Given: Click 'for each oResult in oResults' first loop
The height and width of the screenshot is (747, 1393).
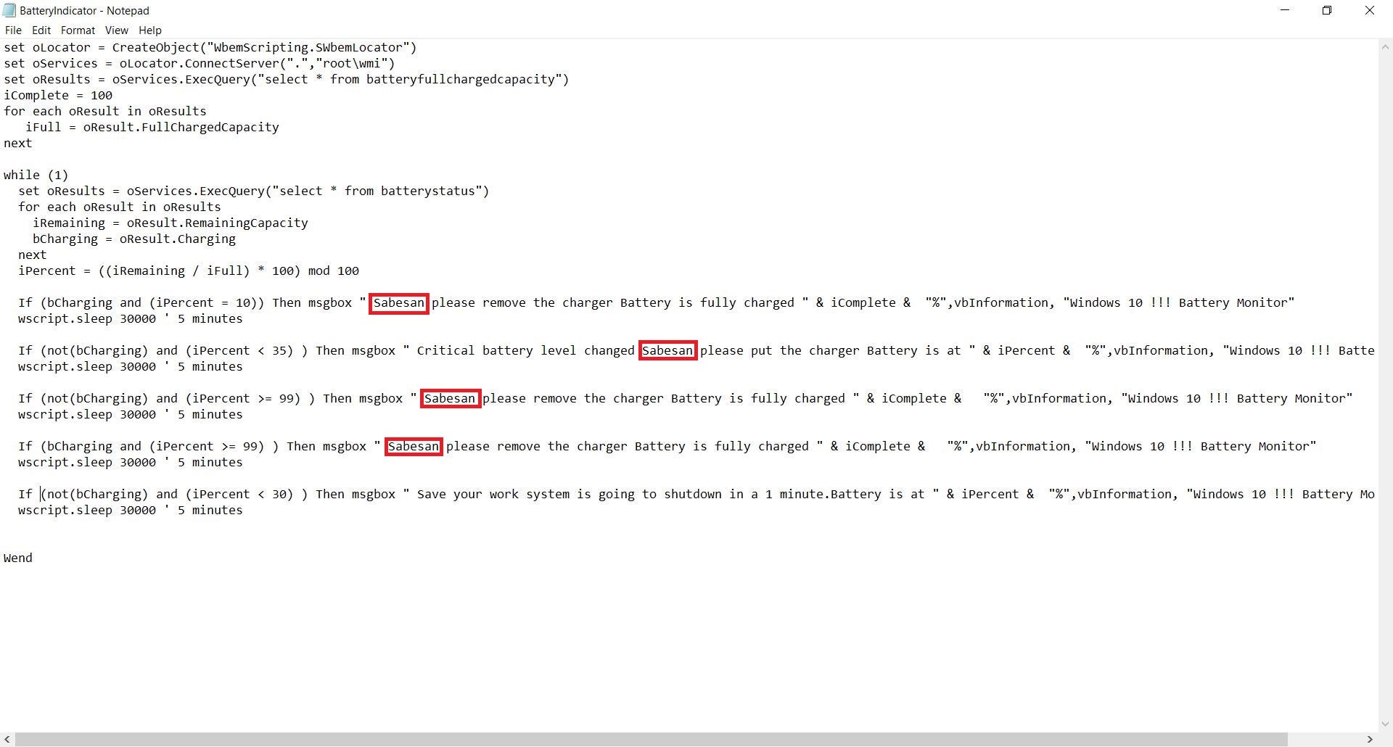Looking at the screenshot, I should click(x=105, y=112).
